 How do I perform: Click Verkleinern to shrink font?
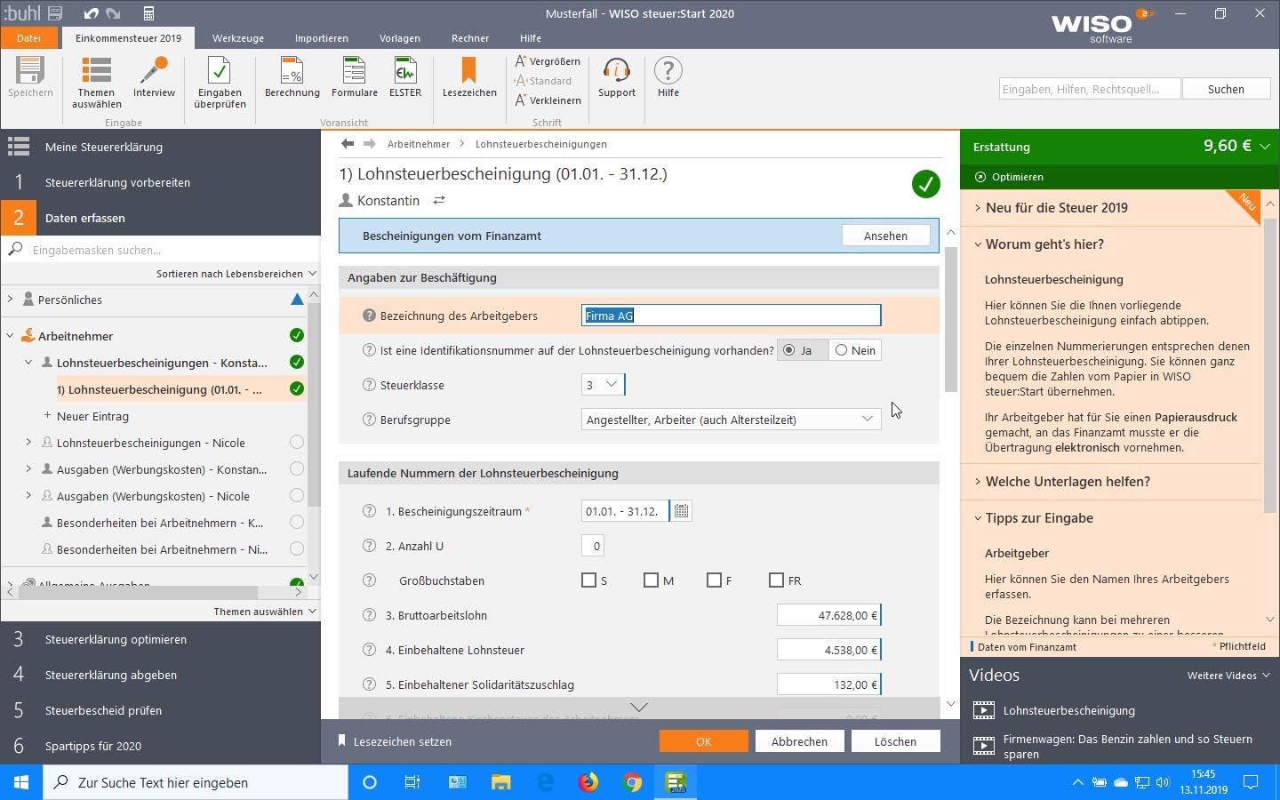[x=548, y=100]
